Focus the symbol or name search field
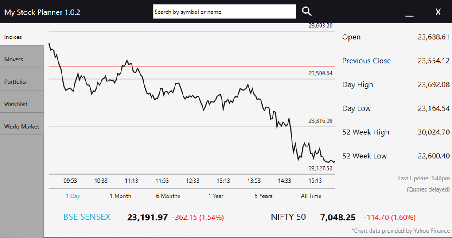This screenshot has width=452, height=238. (224, 12)
